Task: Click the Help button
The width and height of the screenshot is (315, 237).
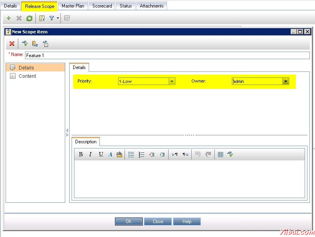Action: pyautogui.click(x=187, y=222)
